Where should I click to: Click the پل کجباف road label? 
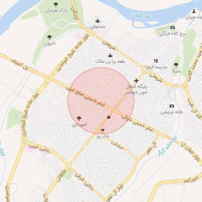coord(19,64)
